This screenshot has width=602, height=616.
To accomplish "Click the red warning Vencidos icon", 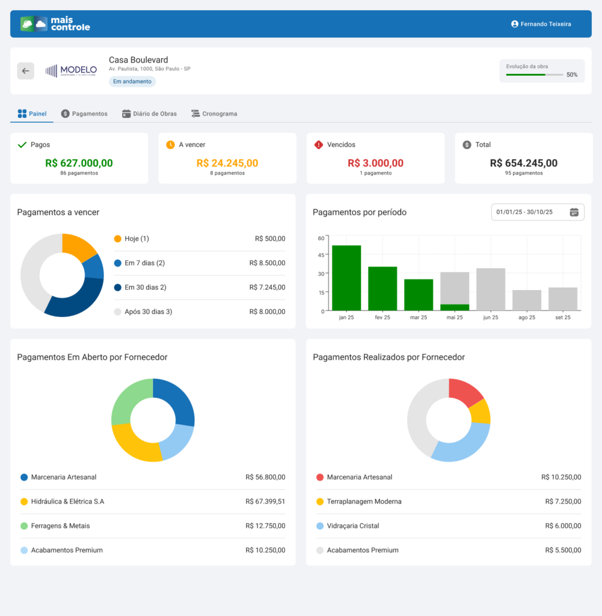I will 319,145.
